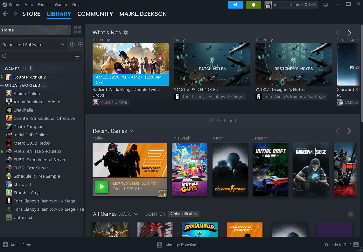The image size is (363, 252).
Task: Click the search magnifier icon
Action: pos(5,56)
